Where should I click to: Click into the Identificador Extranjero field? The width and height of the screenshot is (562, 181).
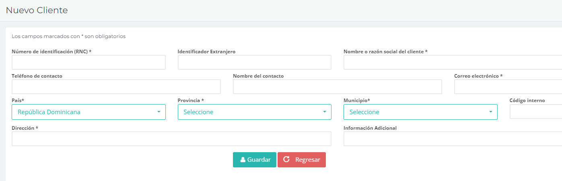(x=254, y=62)
